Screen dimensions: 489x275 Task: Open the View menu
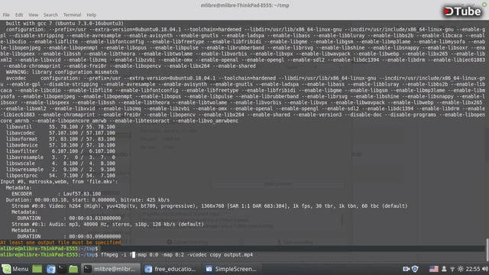coord(33,15)
